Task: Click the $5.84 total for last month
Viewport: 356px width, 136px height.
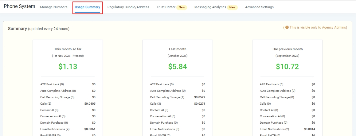Action: 178,67
